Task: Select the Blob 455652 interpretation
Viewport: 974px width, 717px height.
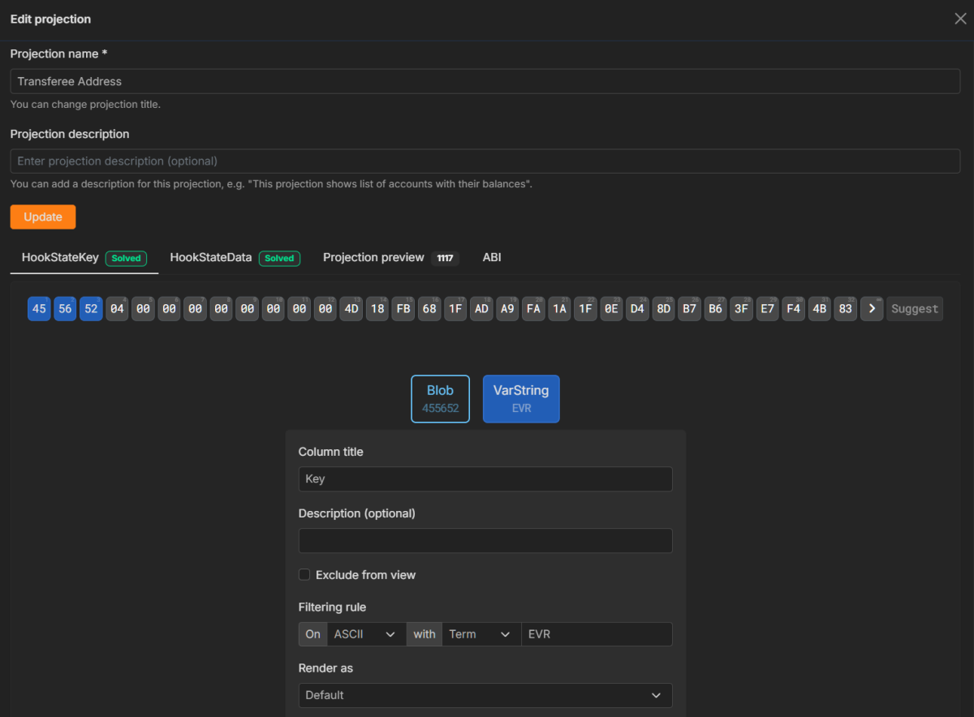Action: click(440, 398)
